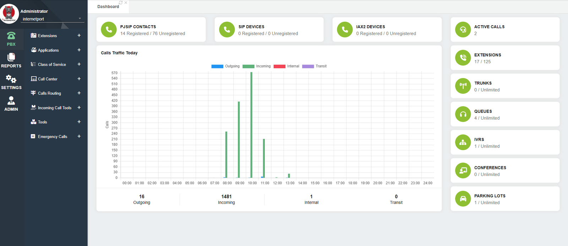
Task: Click the 09:00 incoming chart bar
Action: tap(239, 140)
